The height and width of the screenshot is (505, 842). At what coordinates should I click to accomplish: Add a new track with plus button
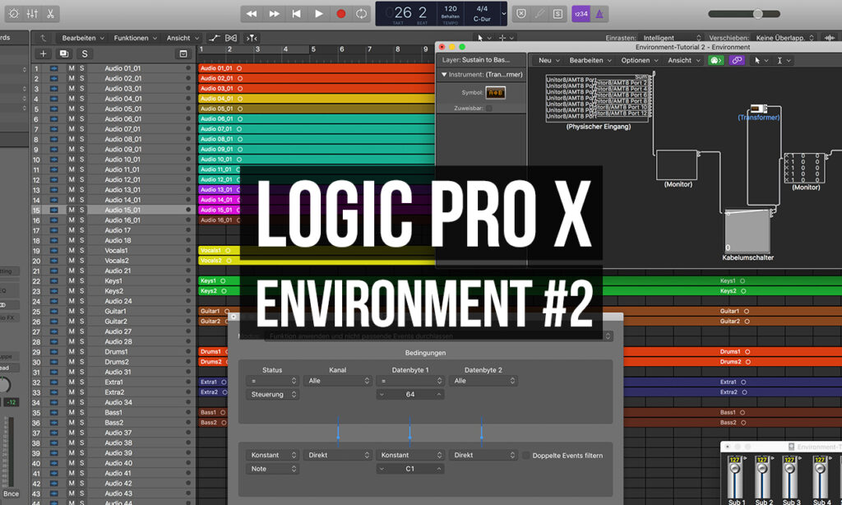tap(44, 53)
